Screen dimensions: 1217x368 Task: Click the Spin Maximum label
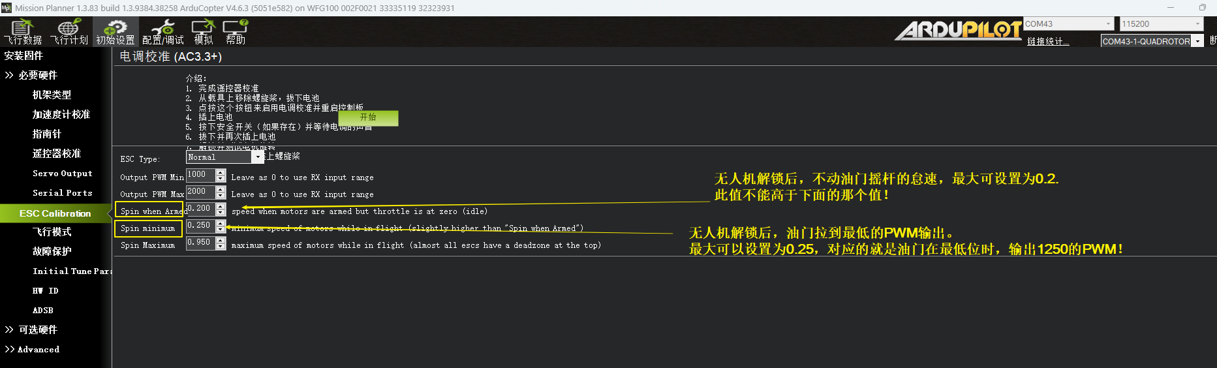(x=147, y=245)
